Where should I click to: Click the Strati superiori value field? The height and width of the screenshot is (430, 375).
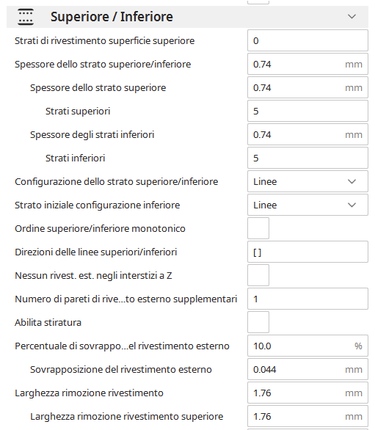click(x=307, y=111)
